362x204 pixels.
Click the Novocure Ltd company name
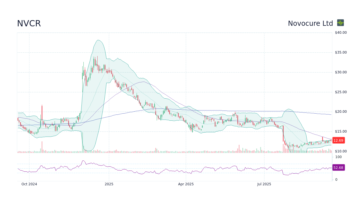(x=310, y=23)
